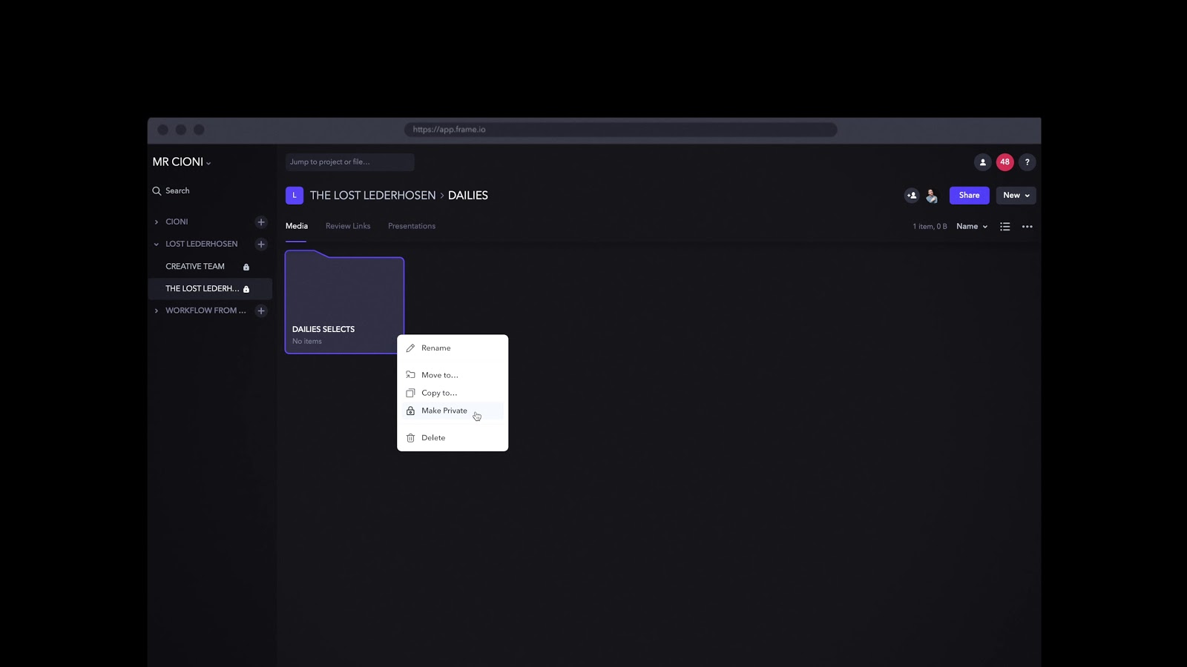The image size is (1187, 667).
Task: Choose Copy to... in context menu
Action: click(x=453, y=393)
